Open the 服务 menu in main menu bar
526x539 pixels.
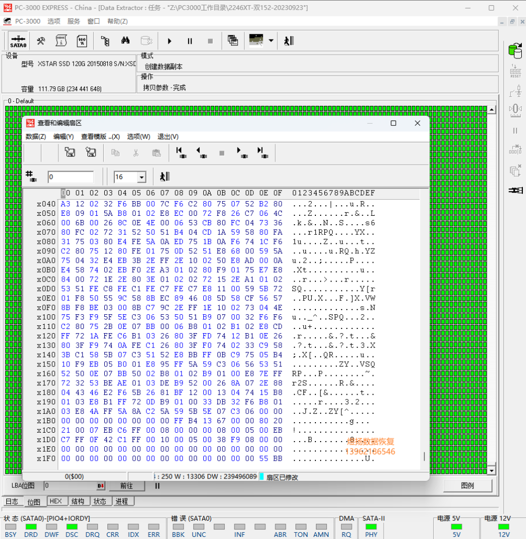coord(74,21)
